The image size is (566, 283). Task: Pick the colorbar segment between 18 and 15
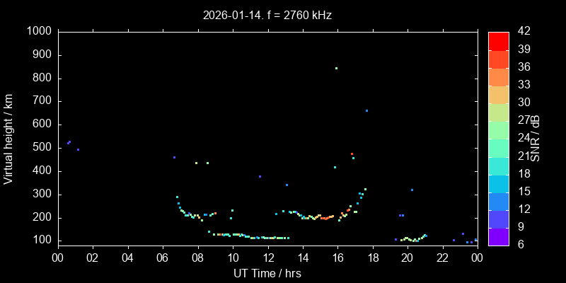498,183
